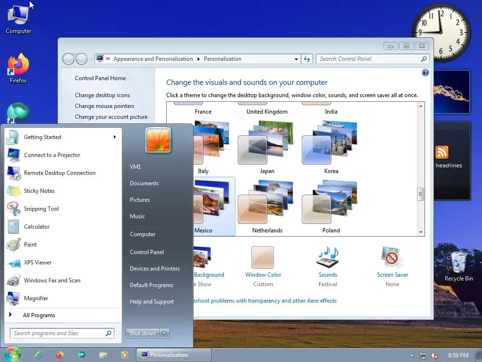482x362 pixels.
Task: Open Internet Explorer from the taskbar
Action: (x=38, y=355)
